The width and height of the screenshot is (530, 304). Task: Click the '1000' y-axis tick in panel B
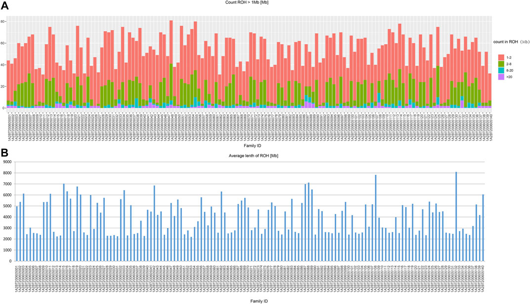coord(8,250)
